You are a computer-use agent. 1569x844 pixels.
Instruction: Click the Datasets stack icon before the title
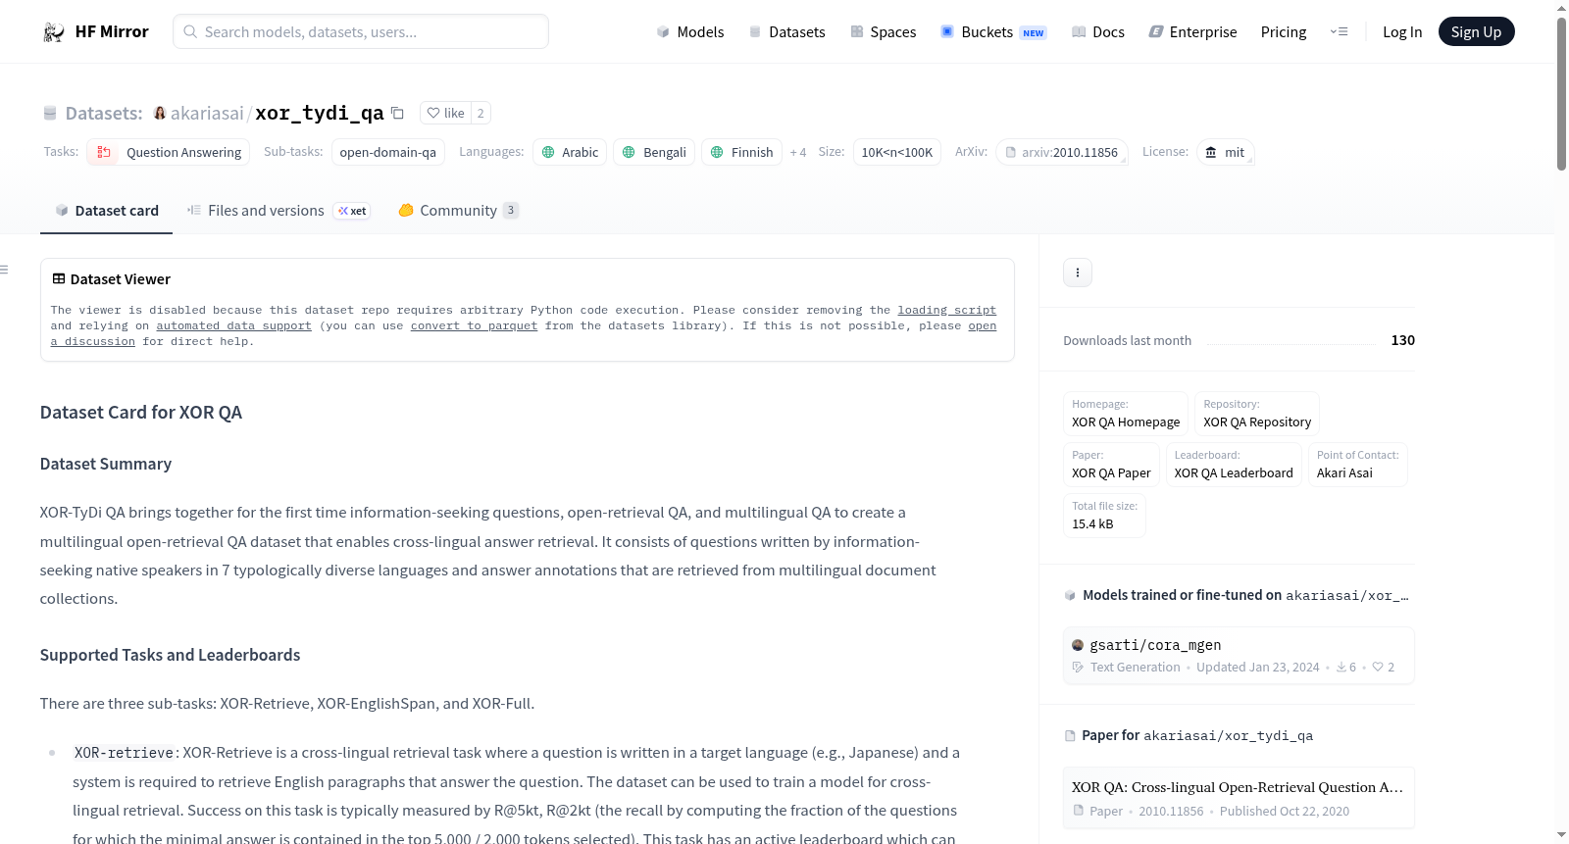[50, 114]
